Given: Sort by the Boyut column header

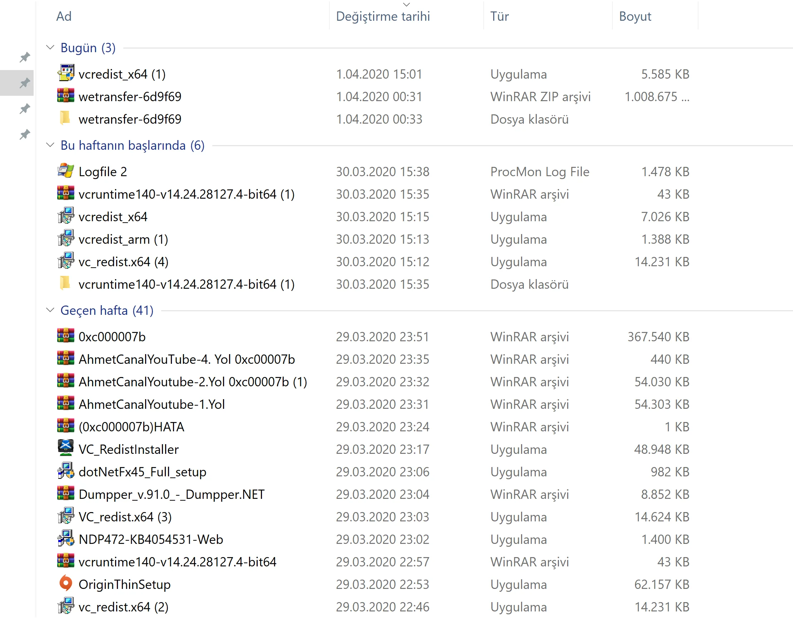Looking at the screenshot, I should tap(635, 16).
